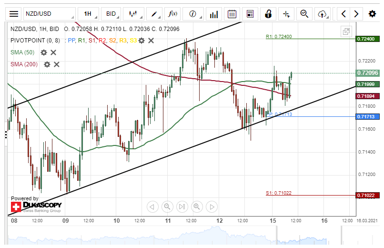Viewport: 384px width, 248px height.
Task: Toggle the crosshair cursor
Action: click(x=286, y=14)
